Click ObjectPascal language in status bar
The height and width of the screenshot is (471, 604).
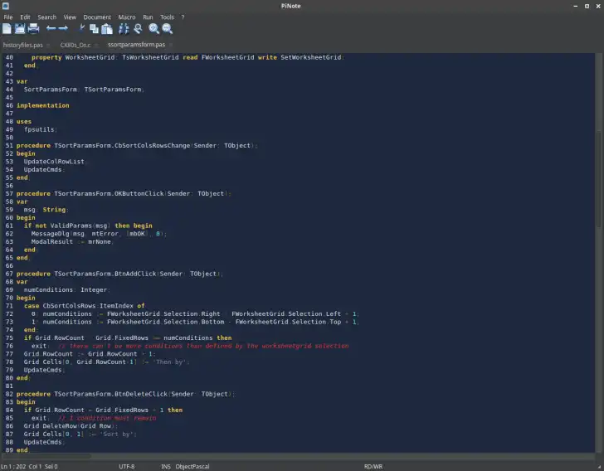tap(194, 466)
